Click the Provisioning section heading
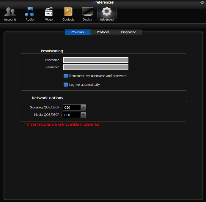206x202 pixels. pyautogui.click(x=52, y=51)
